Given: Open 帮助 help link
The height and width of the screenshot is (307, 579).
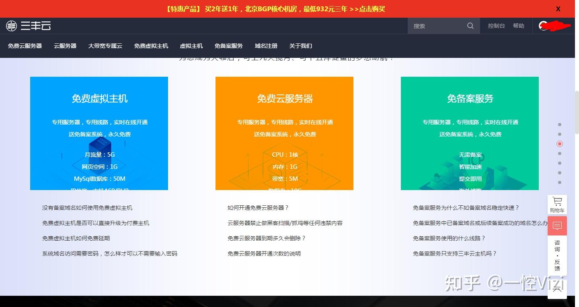Looking at the screenshot, I should pyautogui.click(x=518, y=26).
